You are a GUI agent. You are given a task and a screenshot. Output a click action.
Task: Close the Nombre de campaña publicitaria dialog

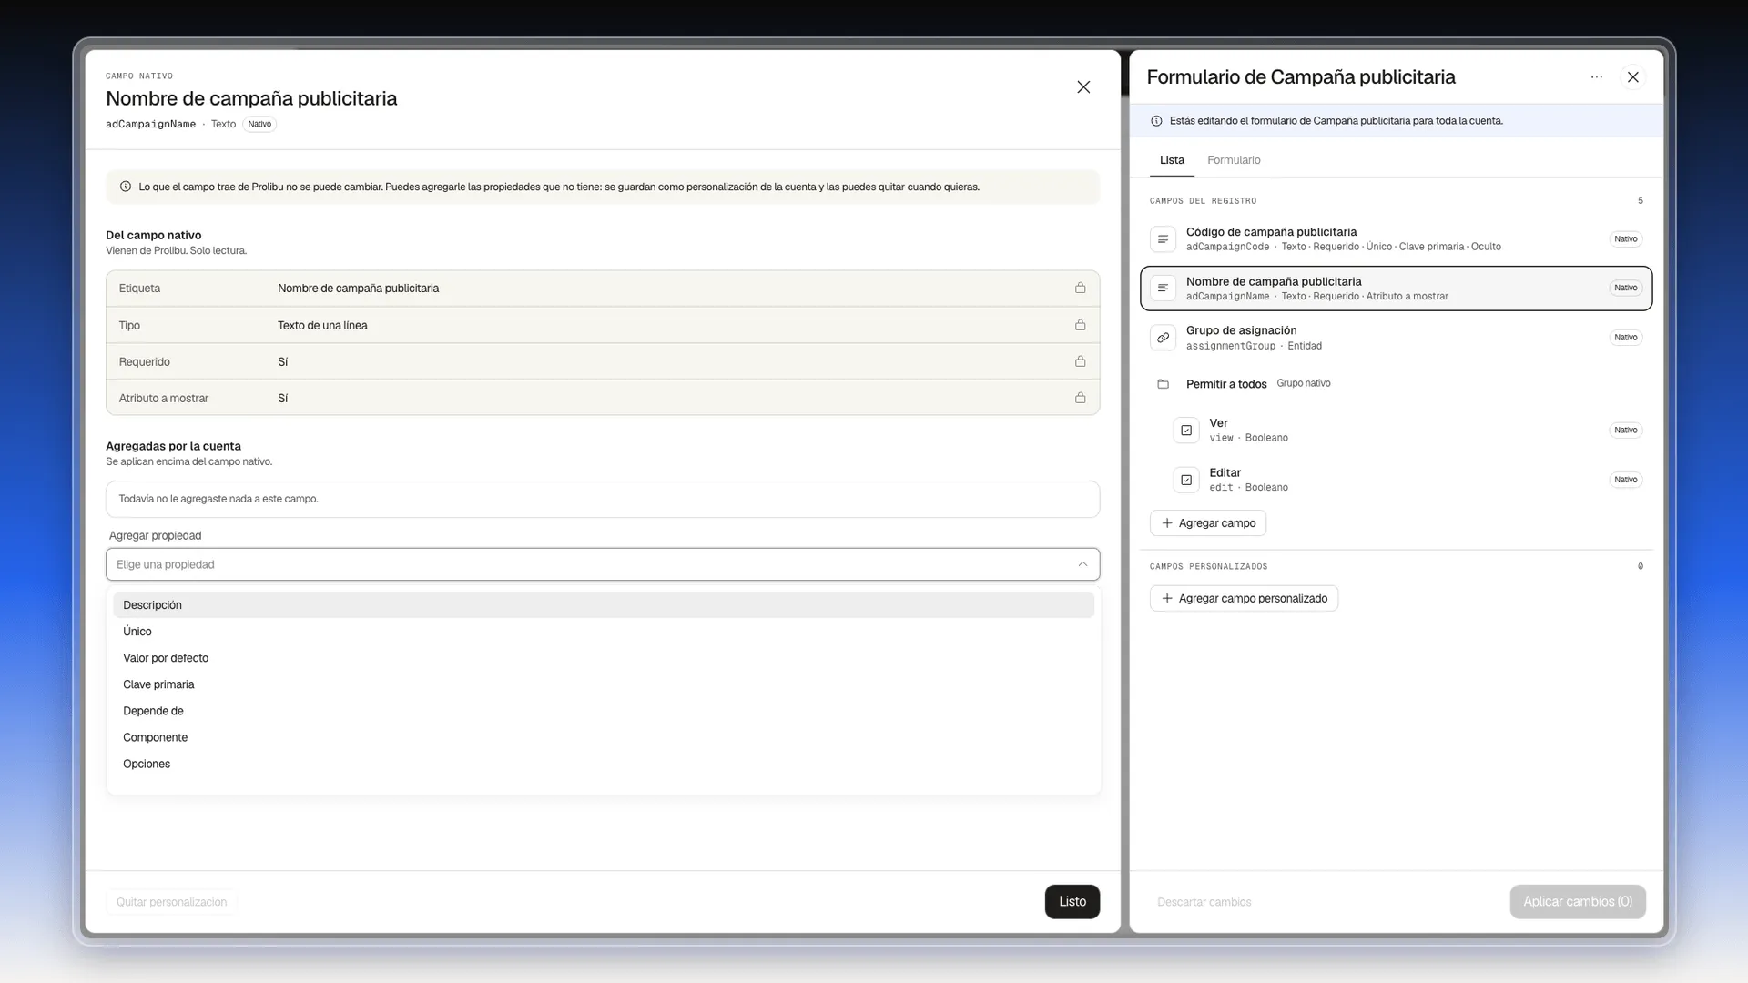pyautogui.click(x=1083, y=87)
